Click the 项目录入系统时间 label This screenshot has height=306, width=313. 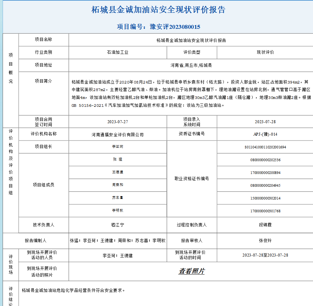point(192,122)
